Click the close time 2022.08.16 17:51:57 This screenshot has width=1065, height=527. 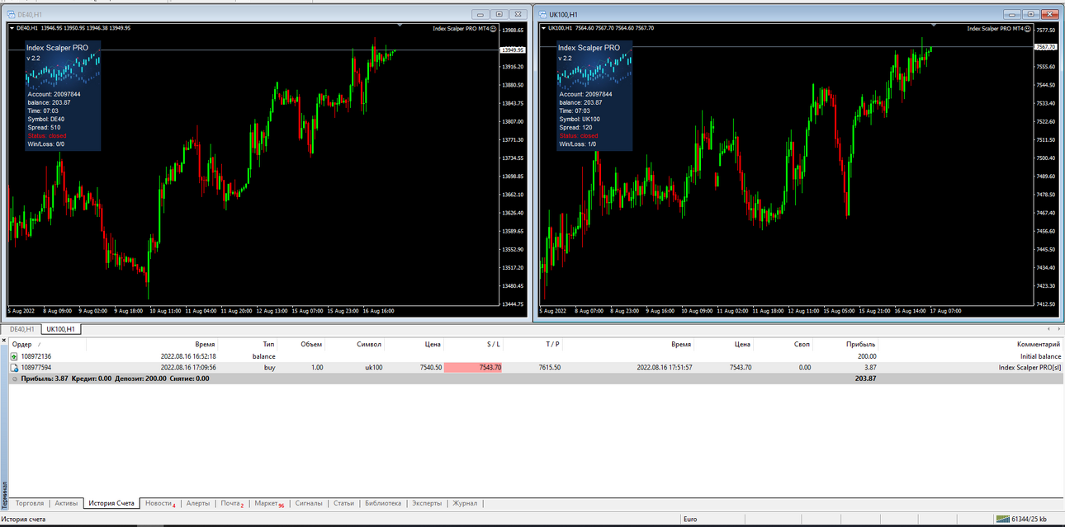tap(664, 368)
